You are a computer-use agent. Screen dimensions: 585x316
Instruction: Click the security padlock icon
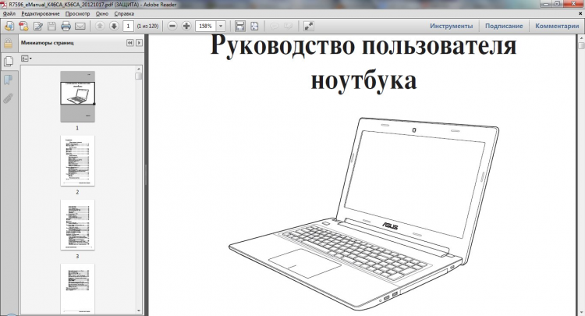click(x=8, y=43)
